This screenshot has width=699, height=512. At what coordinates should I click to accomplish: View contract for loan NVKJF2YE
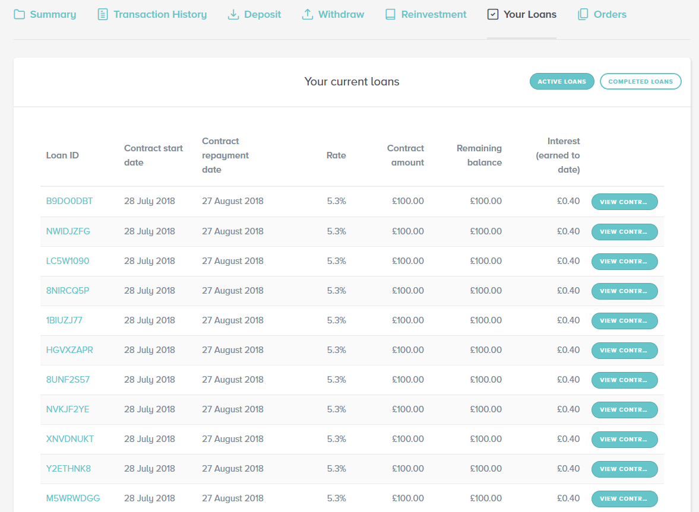(625, 409)
